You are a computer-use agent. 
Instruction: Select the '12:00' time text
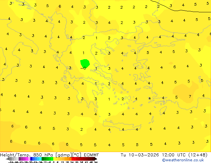point(168,155)
